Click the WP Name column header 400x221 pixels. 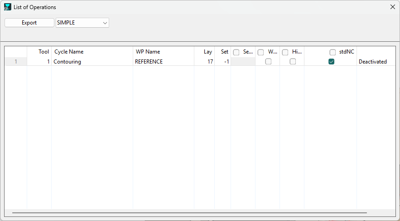(164, 52)
